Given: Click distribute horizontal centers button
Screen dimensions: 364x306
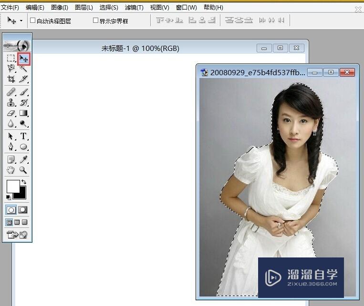Looking at the screenshot, I should point(271,20).
